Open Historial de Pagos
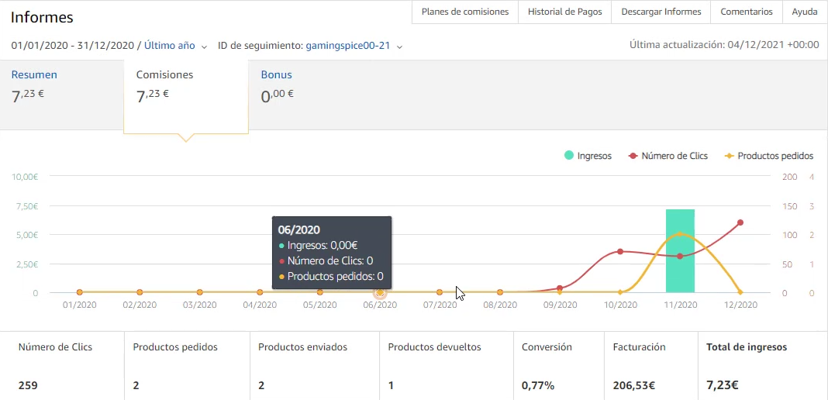Screen dimensions: 828x400 564,12
